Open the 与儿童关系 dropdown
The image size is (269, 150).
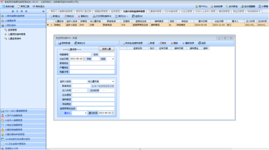click(x=113, y=82)
